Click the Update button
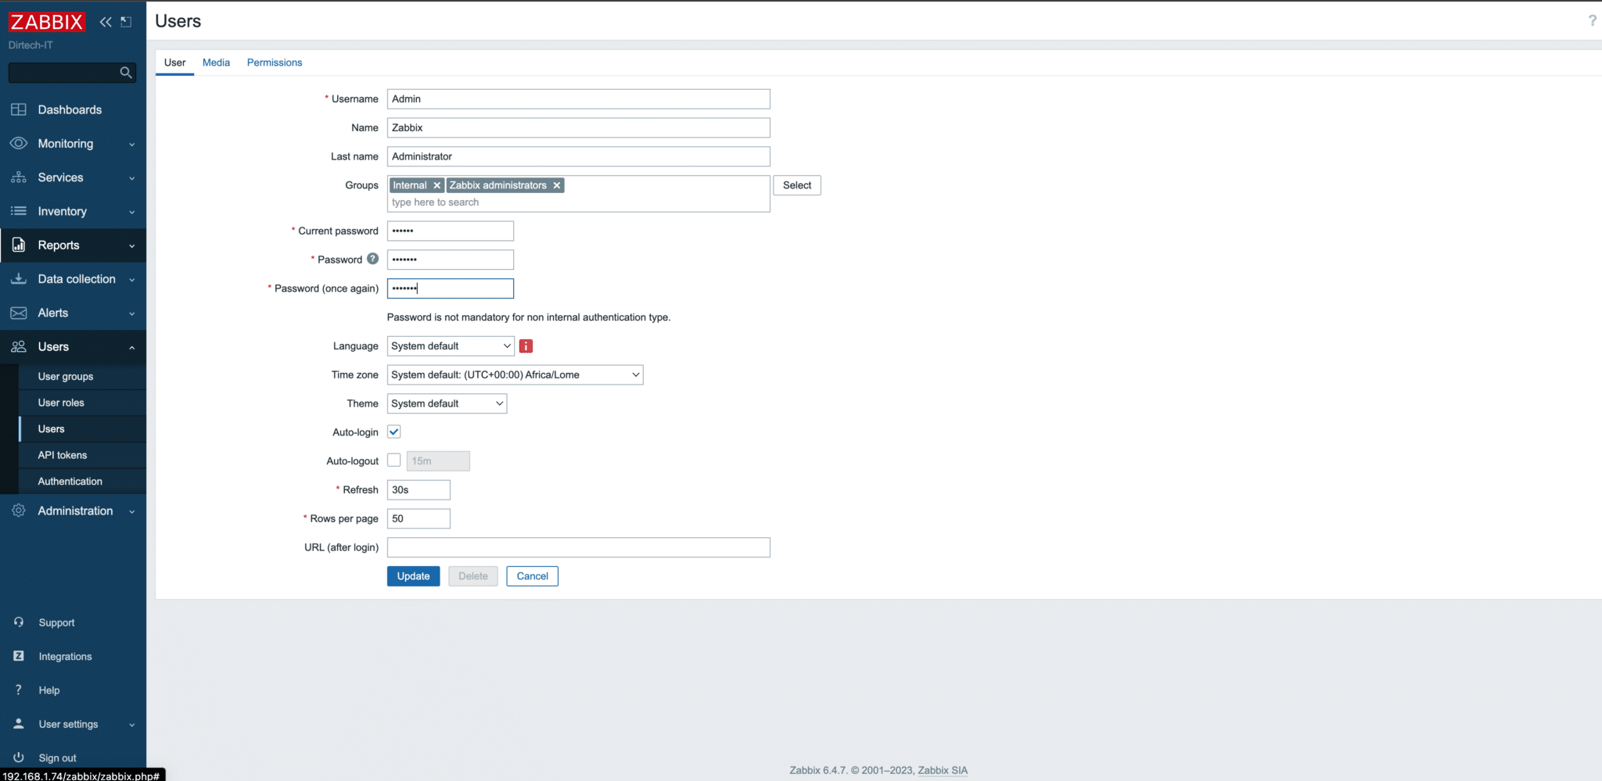 coord(413,576)
